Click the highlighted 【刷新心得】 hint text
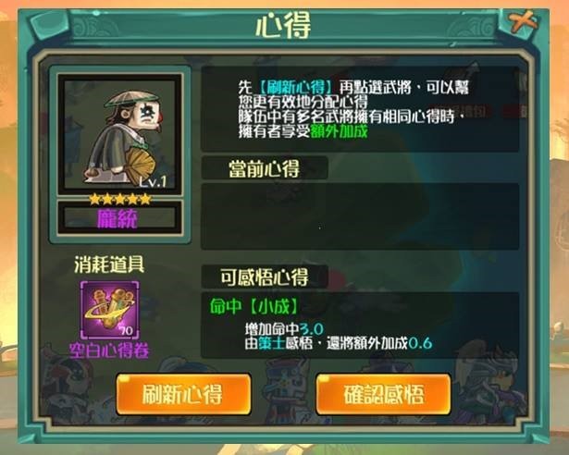This screenshot has height=455, width=569. click(296, 88)
